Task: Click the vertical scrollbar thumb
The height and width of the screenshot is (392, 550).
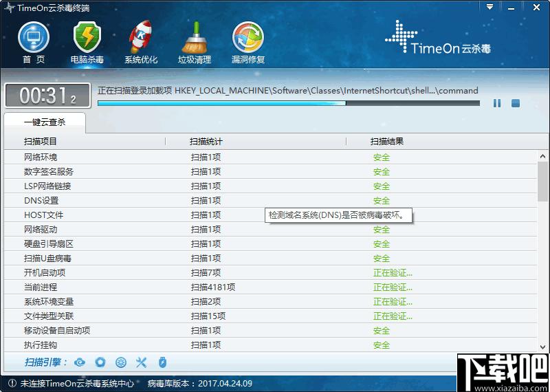Action: click(x=542, y=182)
